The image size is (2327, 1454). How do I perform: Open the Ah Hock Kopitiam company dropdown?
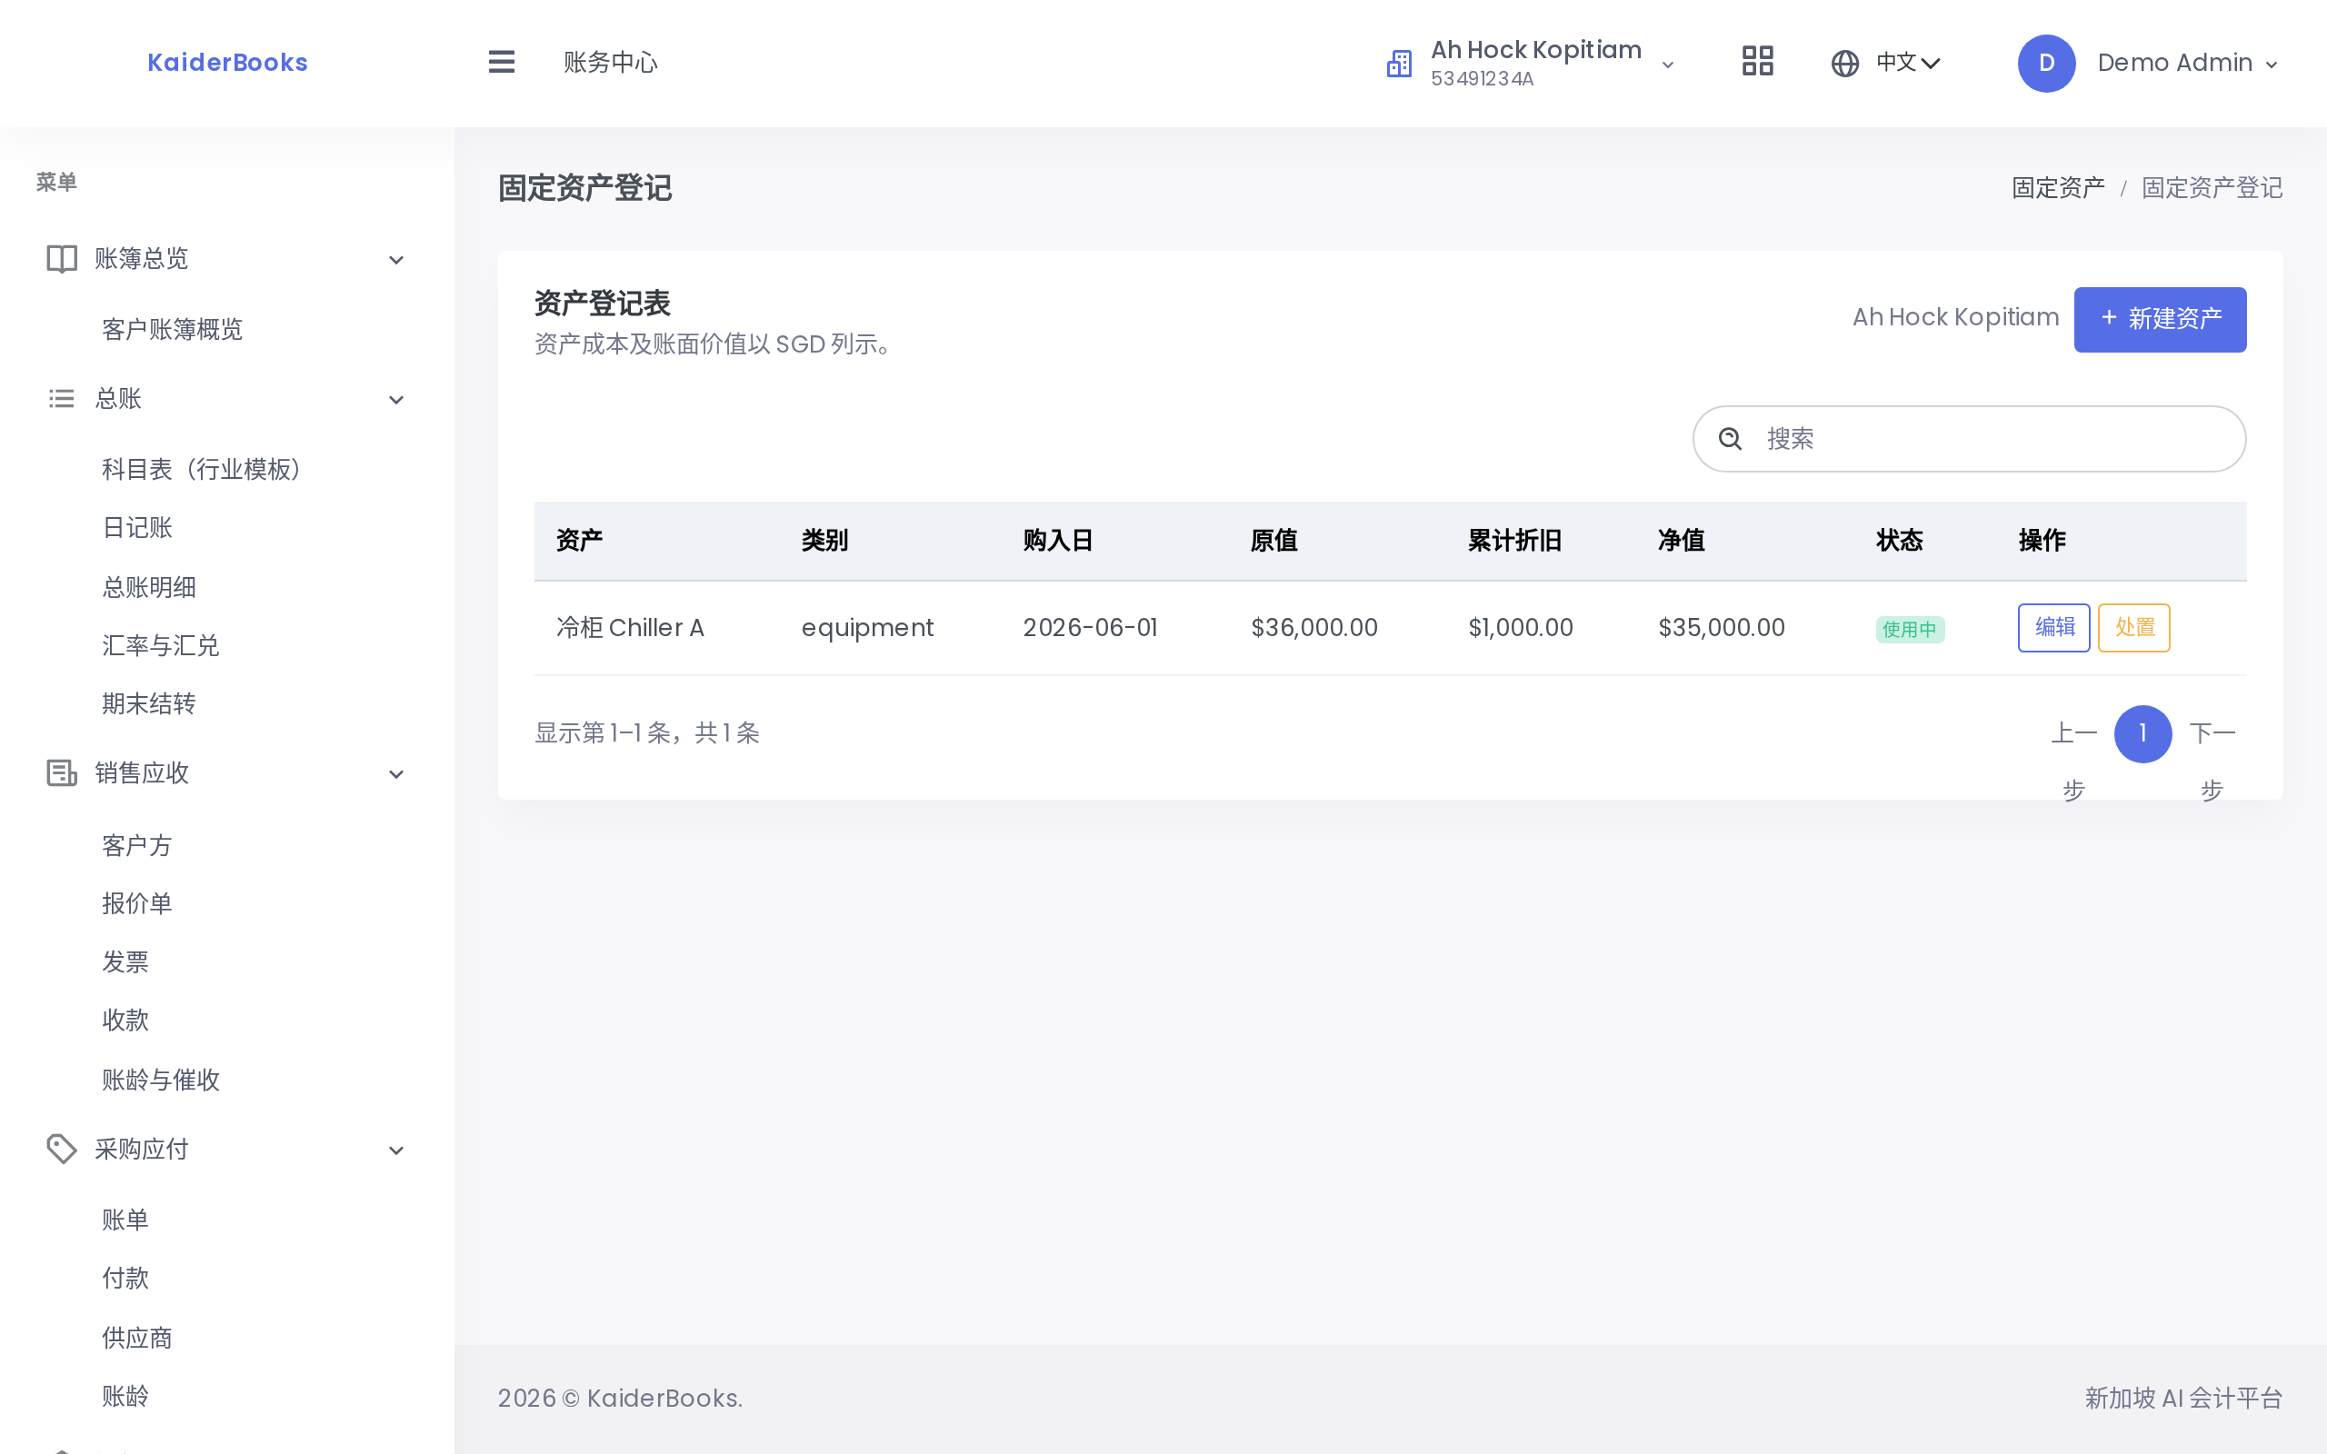pyautogui.click(x=1531, y=64)
